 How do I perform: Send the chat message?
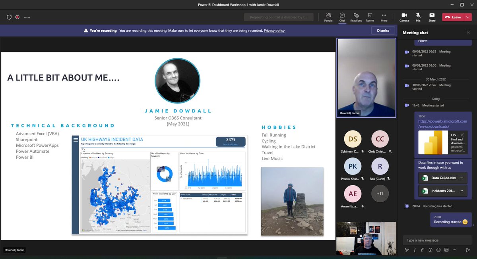(467, 250)
